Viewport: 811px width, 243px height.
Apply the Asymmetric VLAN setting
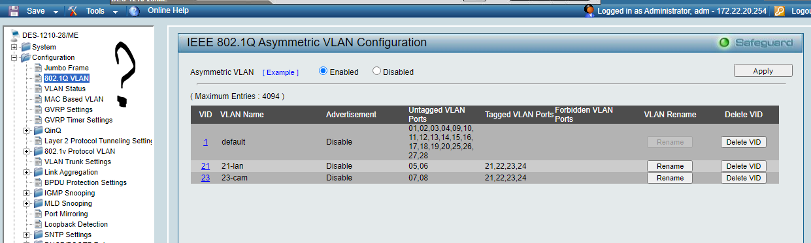tap(763, 71)
